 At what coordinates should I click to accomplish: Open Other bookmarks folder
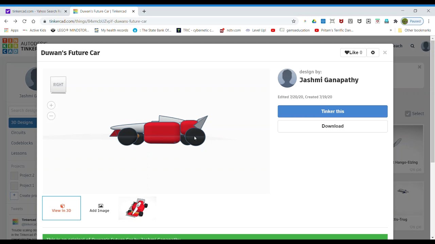[x=414, y=30]
